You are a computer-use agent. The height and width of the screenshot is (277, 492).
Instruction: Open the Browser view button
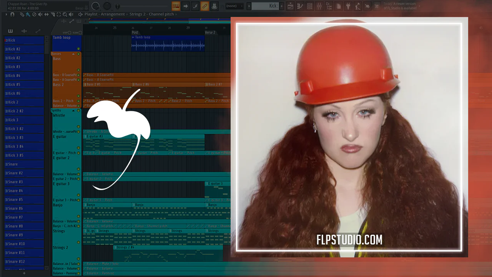(329, 6)
